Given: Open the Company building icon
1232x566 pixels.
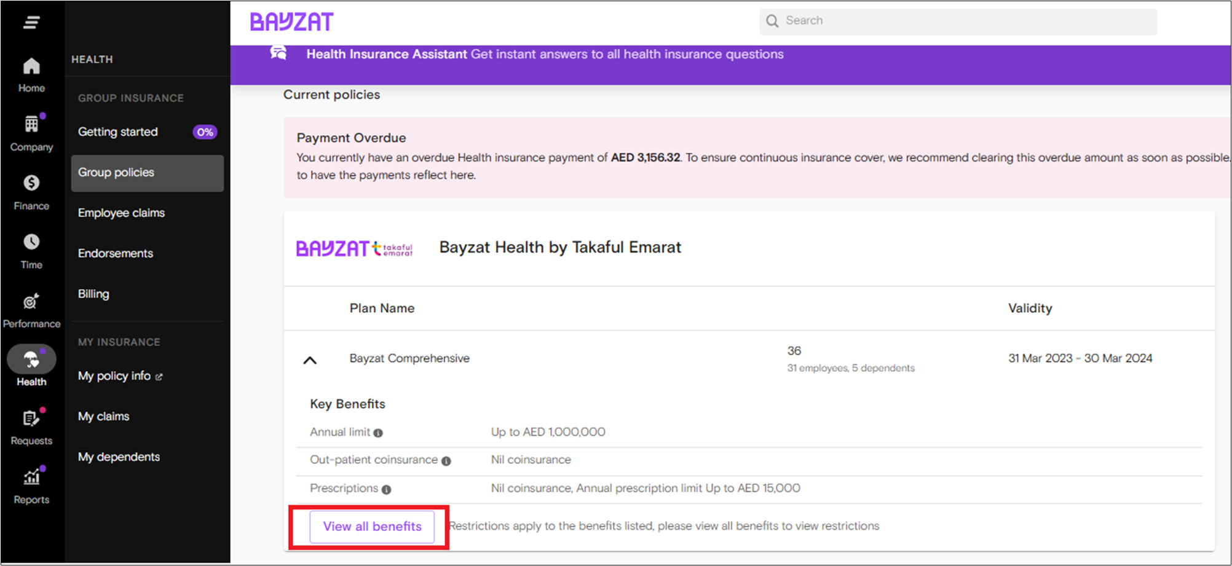Looking at the screenshot, I should tap(31, 124).
